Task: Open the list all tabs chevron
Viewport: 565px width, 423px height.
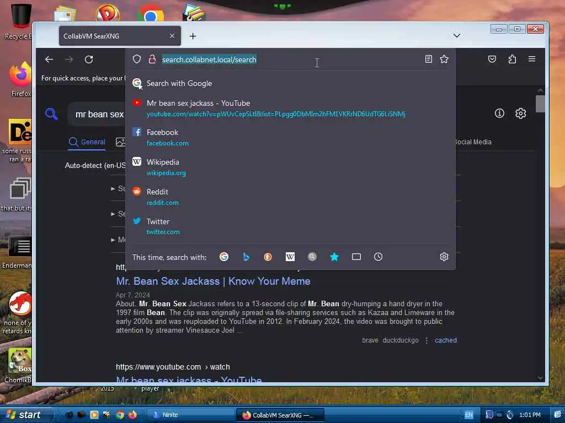Action: point(456,35)
